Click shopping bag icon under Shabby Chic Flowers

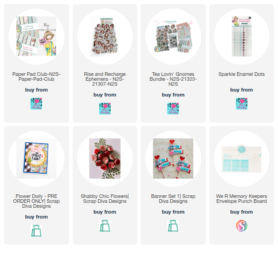click(105, 226)
